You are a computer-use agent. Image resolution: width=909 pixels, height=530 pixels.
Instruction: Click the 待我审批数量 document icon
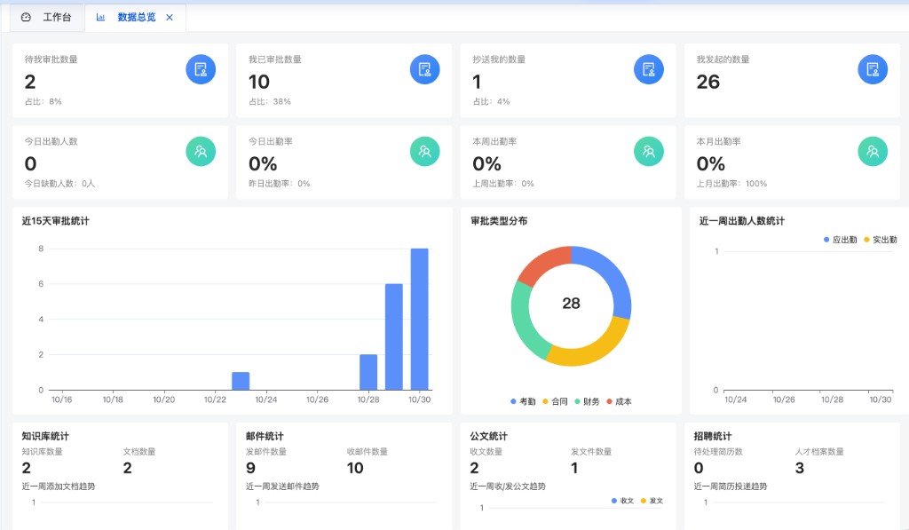pyautogui.click(x=201, y=69)
